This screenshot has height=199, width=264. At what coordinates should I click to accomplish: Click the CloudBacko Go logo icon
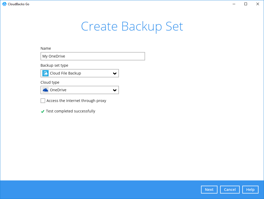pyautogui.click(x=4, y=4)
